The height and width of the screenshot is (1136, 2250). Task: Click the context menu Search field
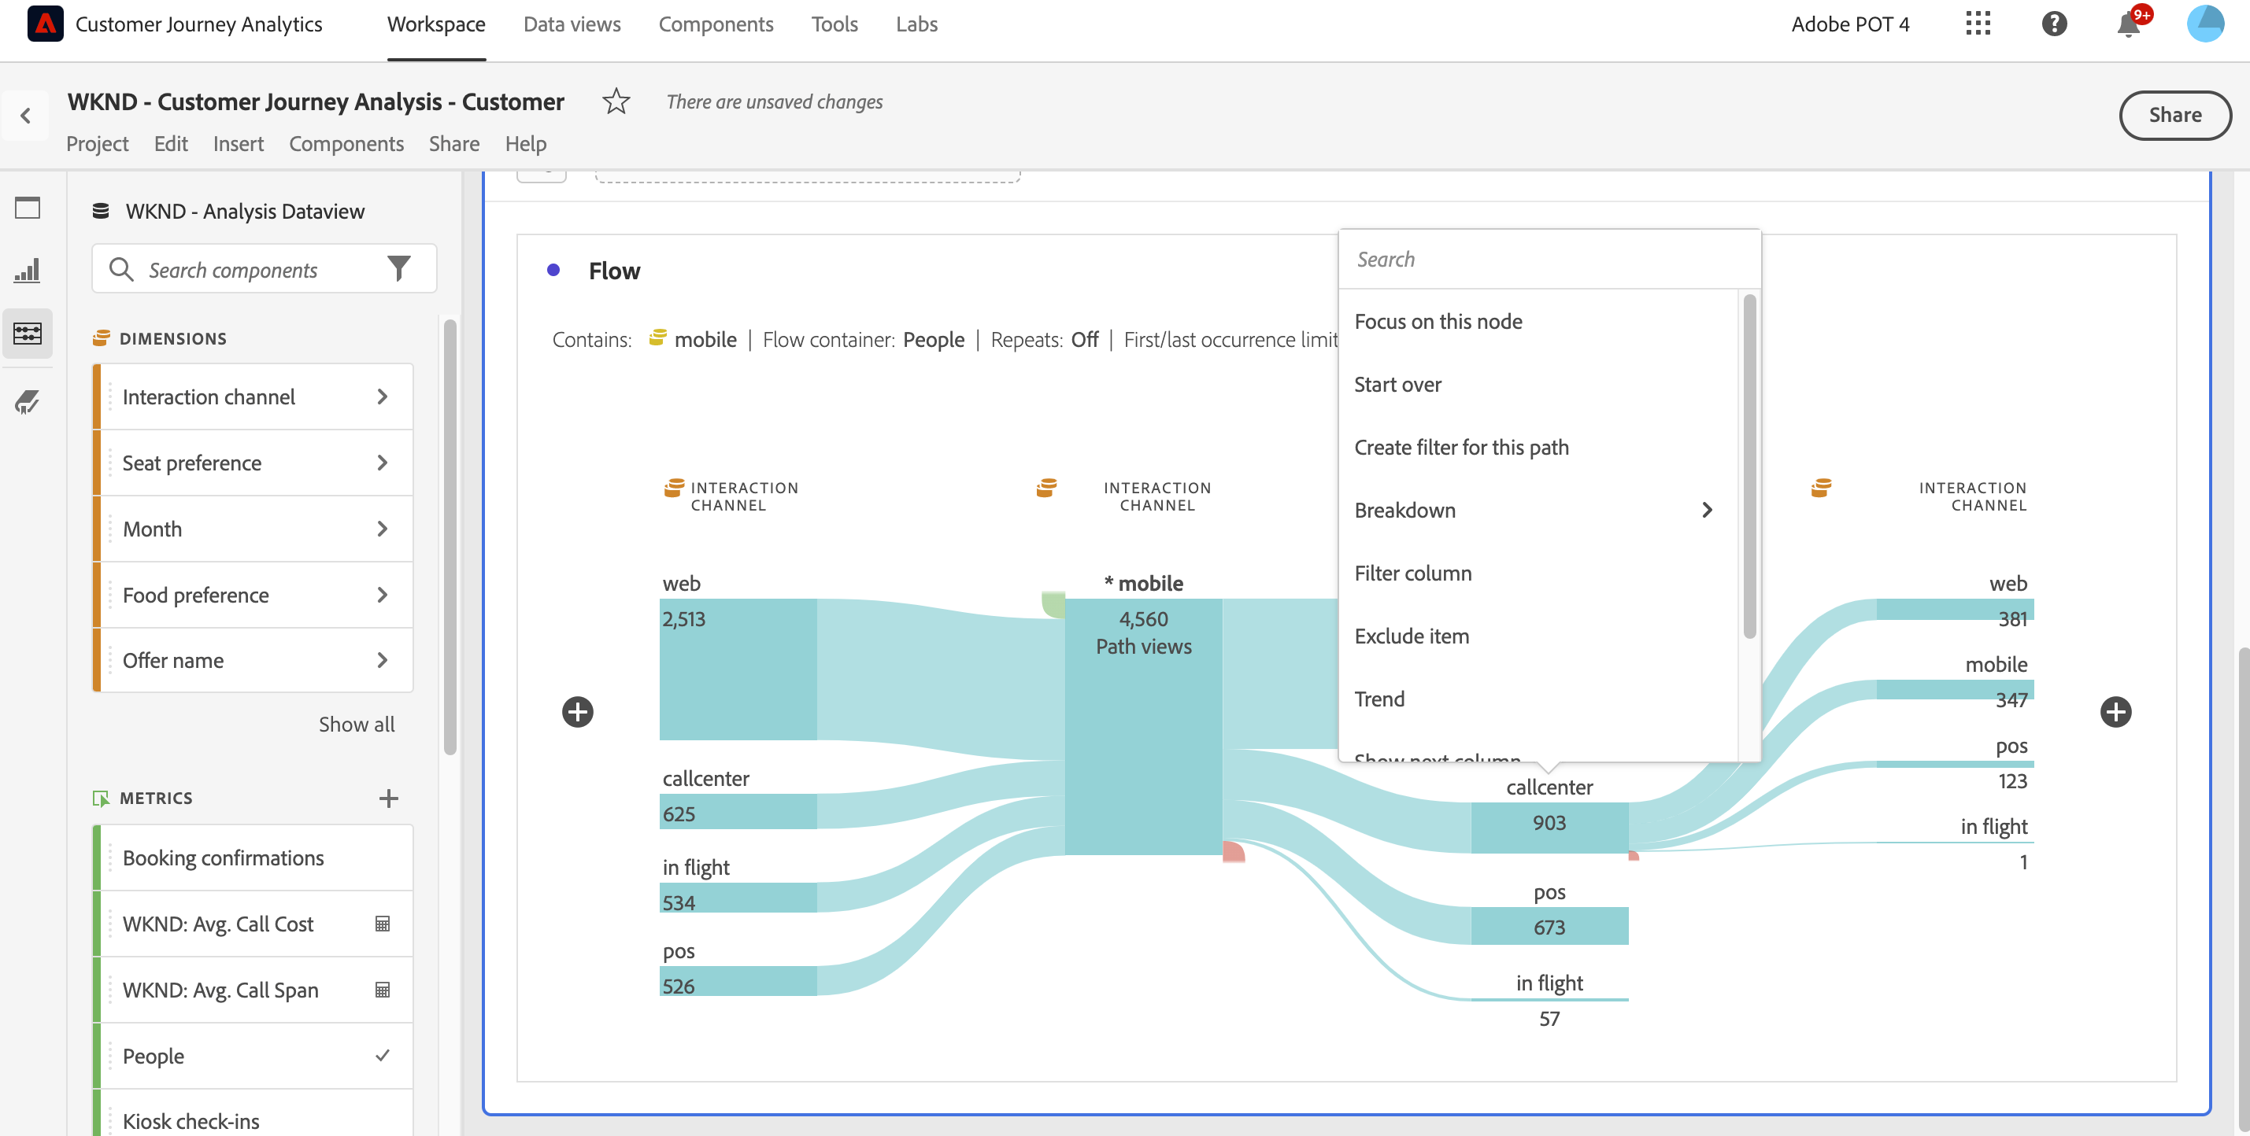[1549, 259]
